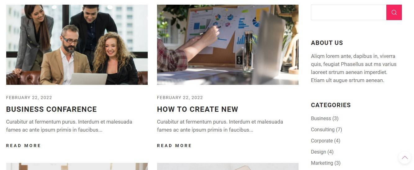
Task: Open the charts and laptop image
Action: [x=228, y=45]
